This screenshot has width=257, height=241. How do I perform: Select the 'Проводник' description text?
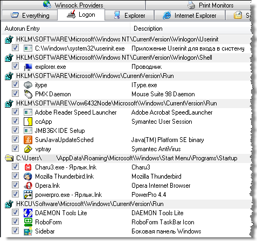click(147, 67)
